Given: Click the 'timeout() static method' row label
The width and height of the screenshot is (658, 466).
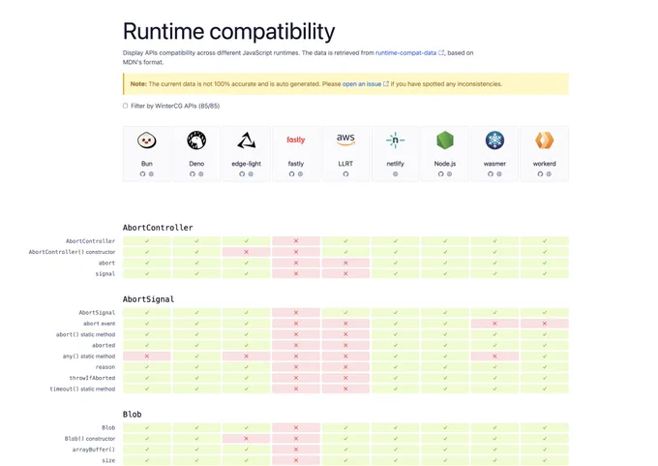Looking at the screenshot, I should (x=82, y=389).
